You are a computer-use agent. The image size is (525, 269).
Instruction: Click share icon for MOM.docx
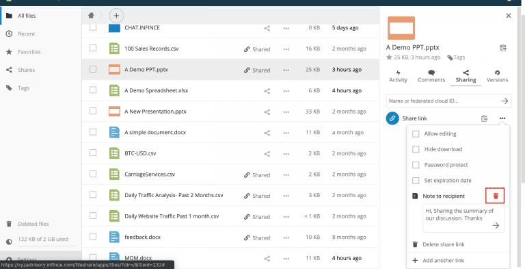267,258
